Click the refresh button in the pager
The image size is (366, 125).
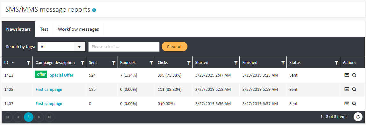pyautogui.click(x=358, y=117)
